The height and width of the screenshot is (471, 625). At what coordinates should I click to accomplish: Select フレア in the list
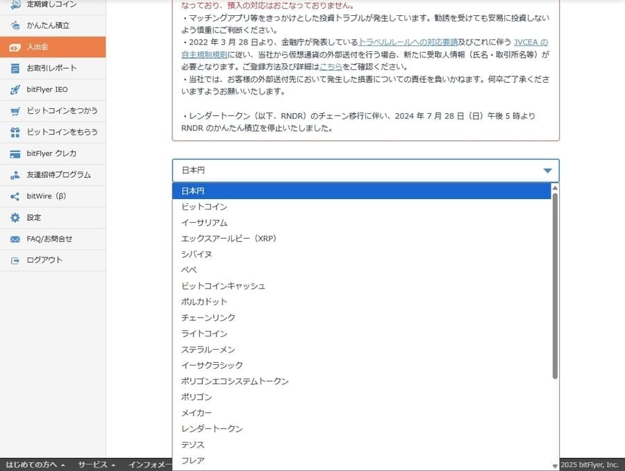pyautogui.click(x=362, y=461)
